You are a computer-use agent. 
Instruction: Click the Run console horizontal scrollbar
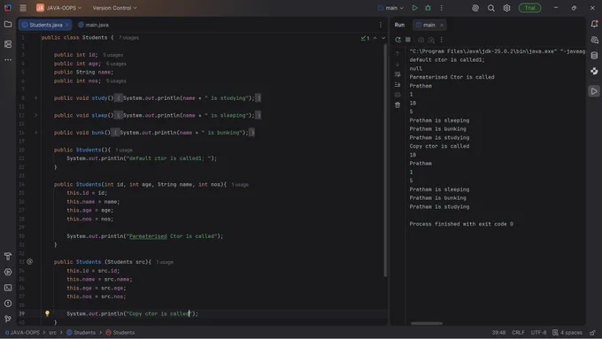point(427,323)
